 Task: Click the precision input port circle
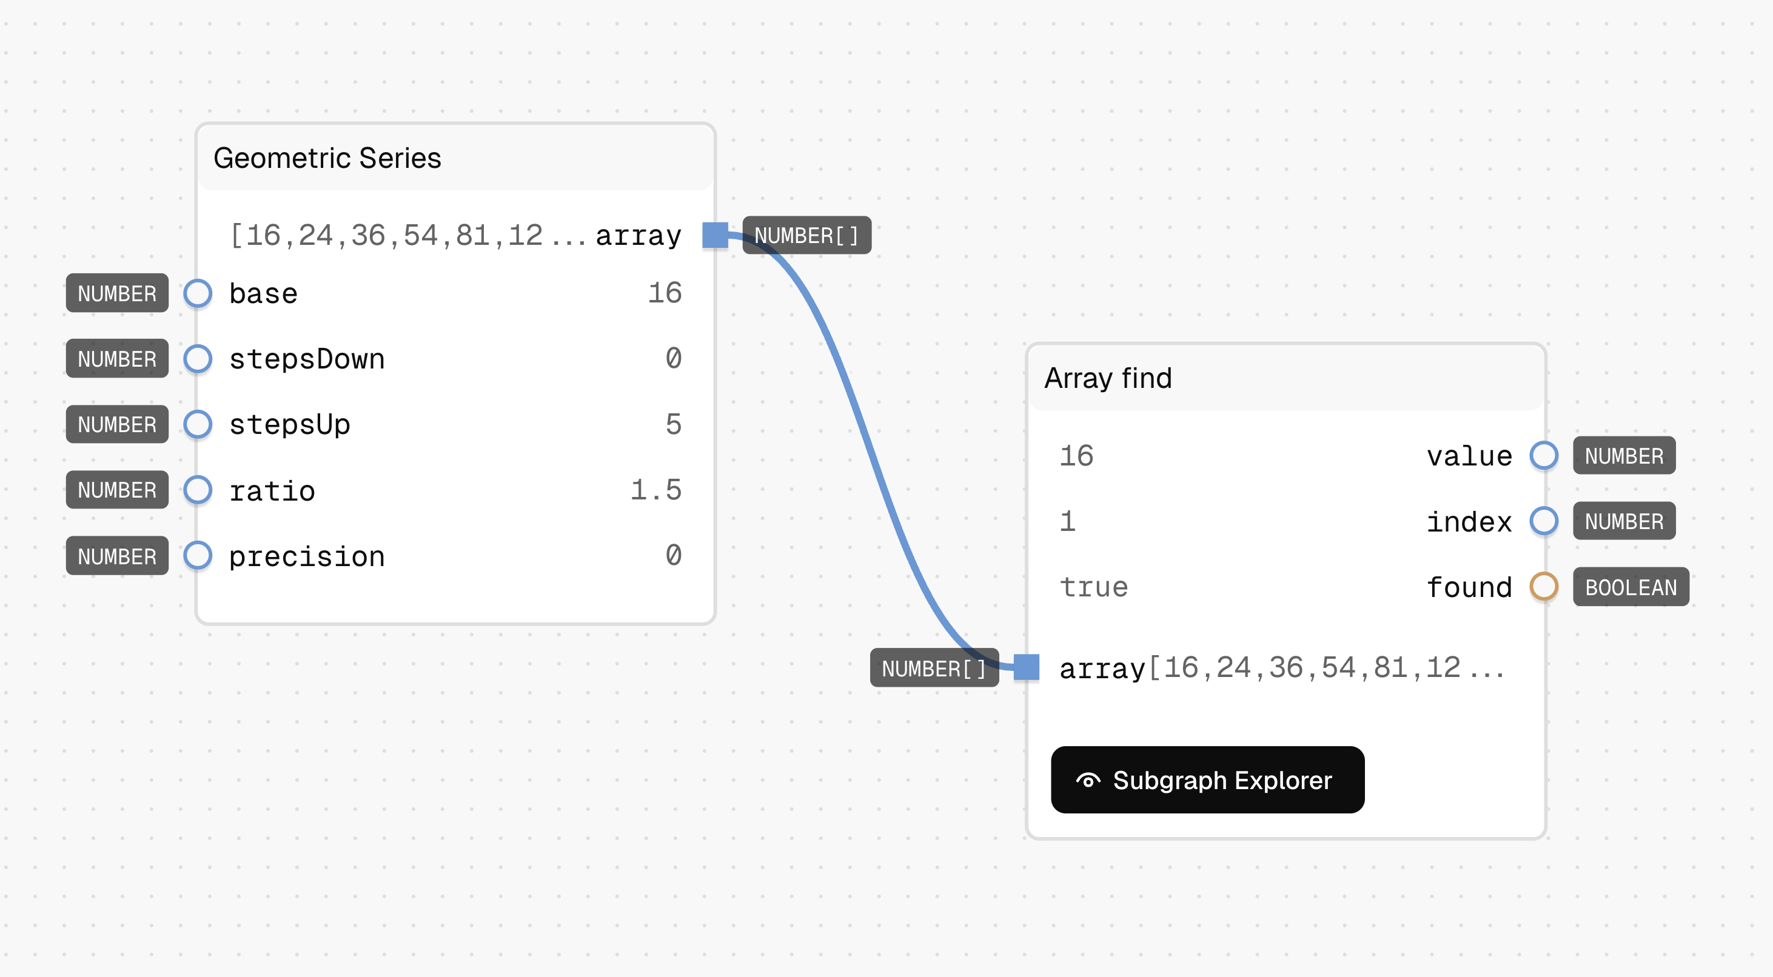click(x=198, y=555)
